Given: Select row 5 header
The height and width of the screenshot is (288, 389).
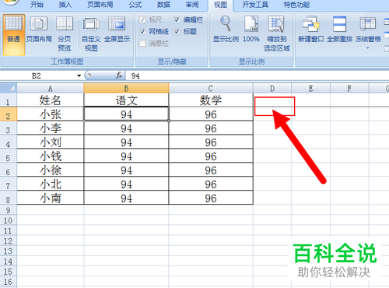Looking at the screenshot, I should (9, 156).
